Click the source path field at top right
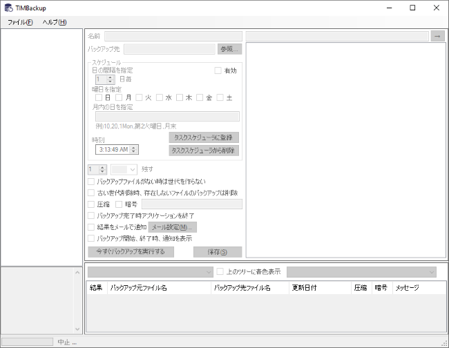 click(x=337, y=37)
